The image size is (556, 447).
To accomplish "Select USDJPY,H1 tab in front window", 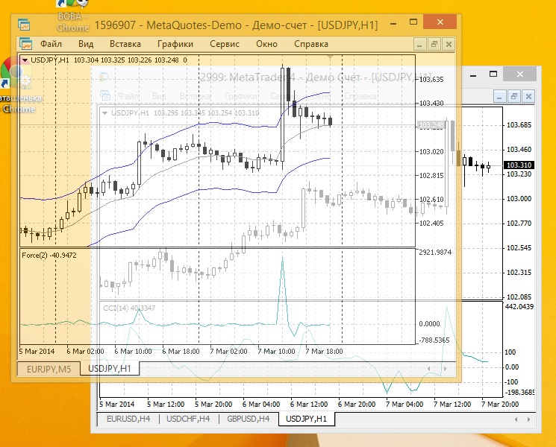I will [x=110, y=369].
